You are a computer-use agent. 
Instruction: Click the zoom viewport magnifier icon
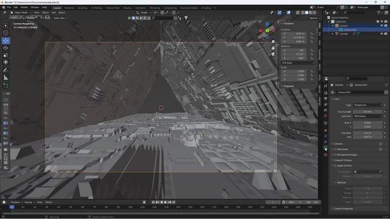pyautogui.click(x=273, y=42)
